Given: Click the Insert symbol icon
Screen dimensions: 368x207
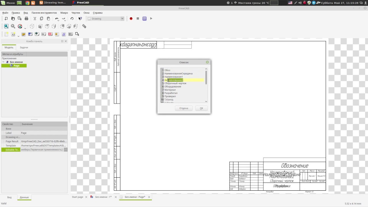Looking at the screenshot, I should (x=57, y=34).
